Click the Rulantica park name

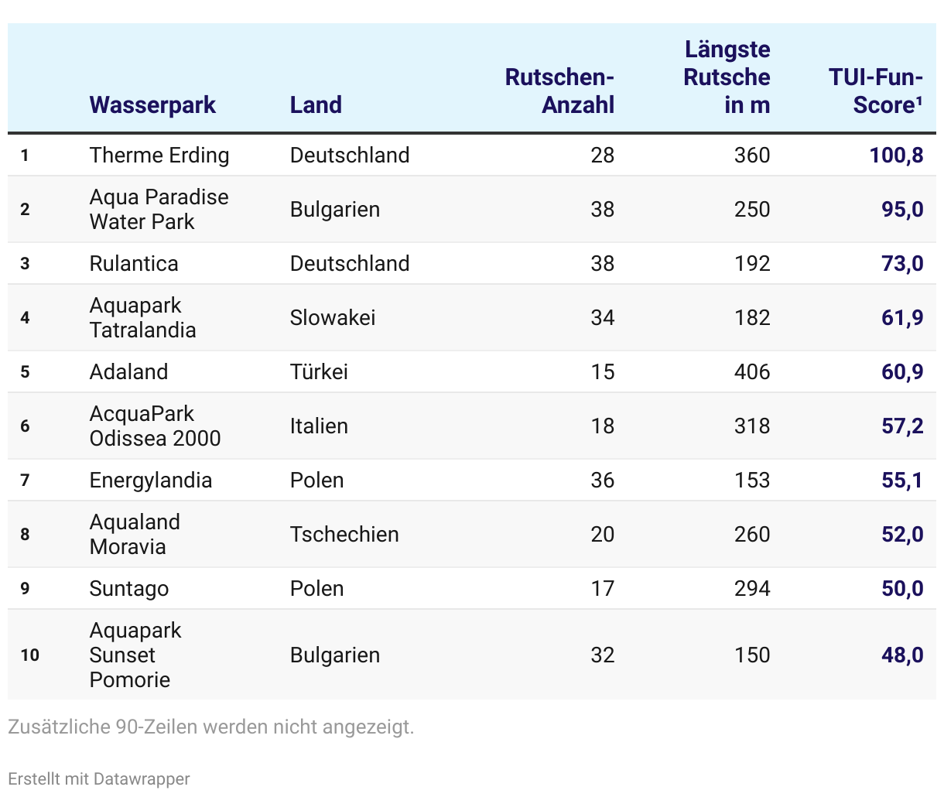coord(134,263)
